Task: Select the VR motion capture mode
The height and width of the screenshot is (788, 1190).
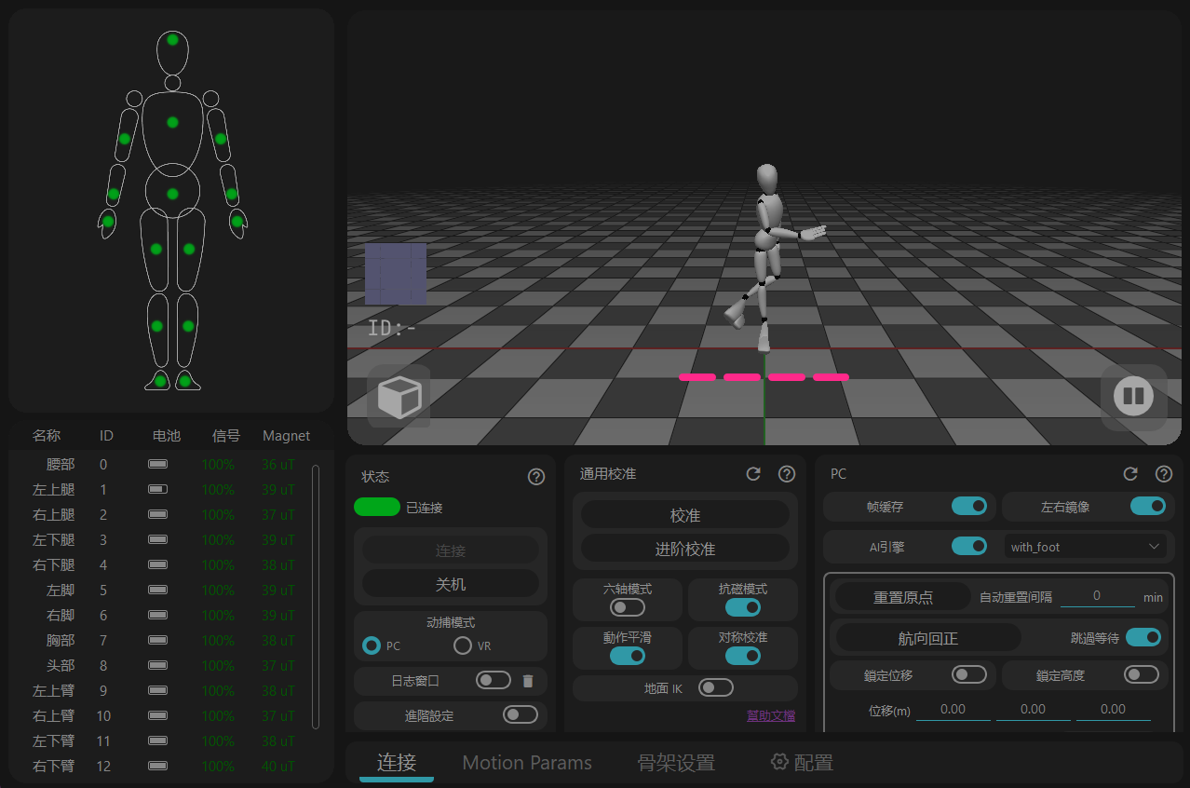Action: 463,645
